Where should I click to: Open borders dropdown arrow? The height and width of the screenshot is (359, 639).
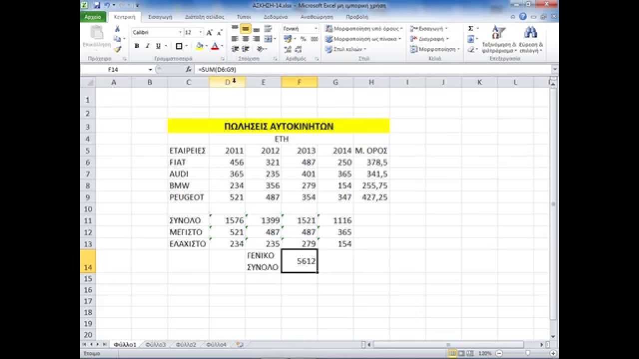[186, 46]
